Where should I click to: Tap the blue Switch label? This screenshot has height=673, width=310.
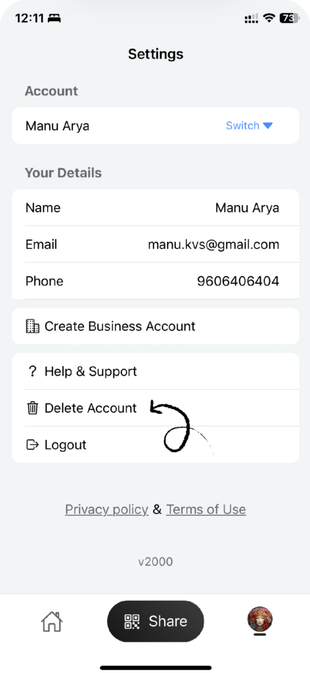point(243,126)
